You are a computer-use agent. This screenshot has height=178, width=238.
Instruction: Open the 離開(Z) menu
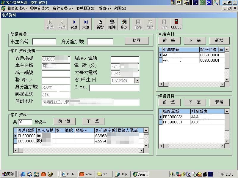[x=120, y=8]
